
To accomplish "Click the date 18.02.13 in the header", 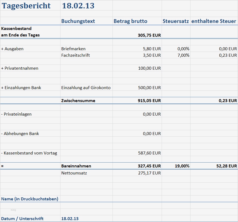I will (x=78, y=5).
